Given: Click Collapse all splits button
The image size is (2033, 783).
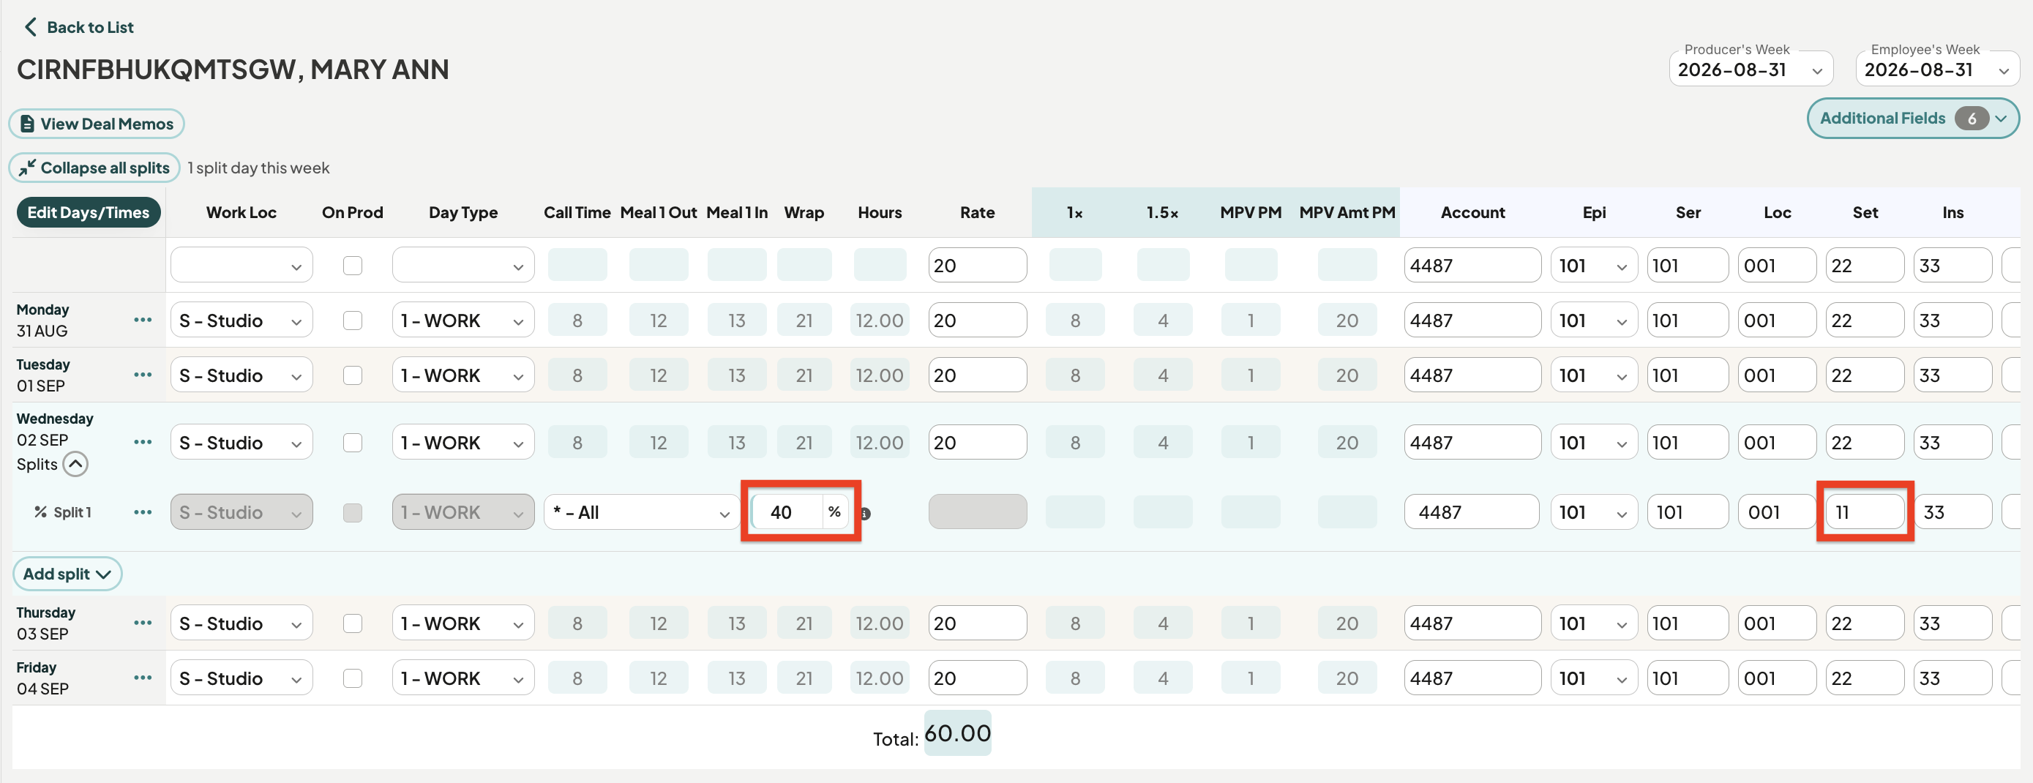Looking at the screenshot, I should point(94,168).
